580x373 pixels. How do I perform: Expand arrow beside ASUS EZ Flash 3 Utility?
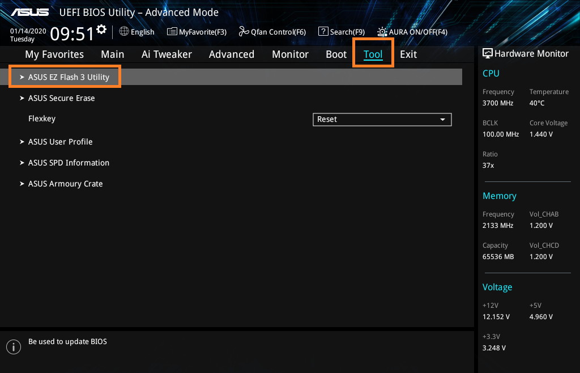(22, 77)
